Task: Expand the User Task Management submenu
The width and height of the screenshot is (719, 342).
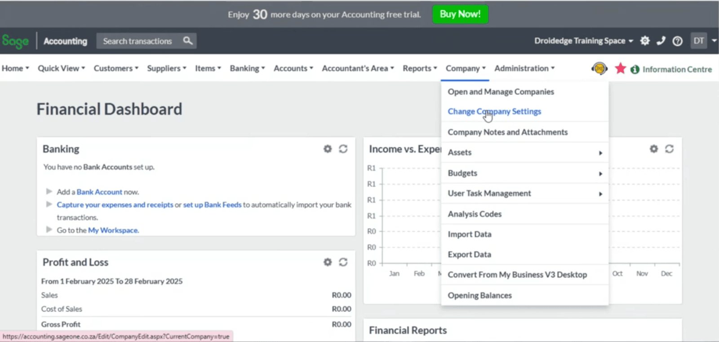Action: pyautogui.click(x=525, y=193)
